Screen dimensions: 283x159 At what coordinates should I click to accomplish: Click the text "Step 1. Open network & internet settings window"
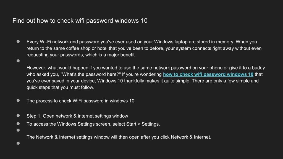pyautogui.click(x=77, y=116)
